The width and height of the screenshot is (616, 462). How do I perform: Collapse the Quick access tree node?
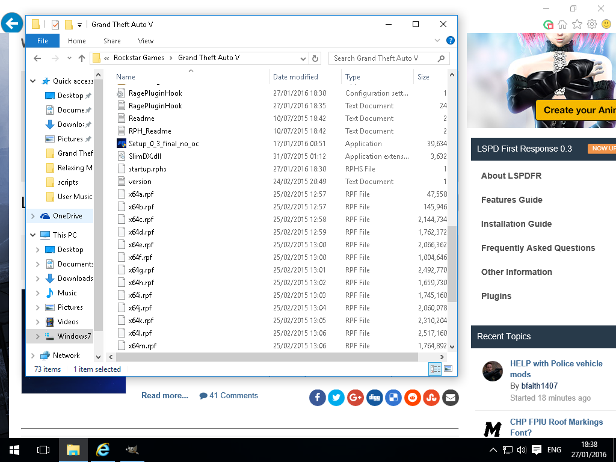(33, 81)
